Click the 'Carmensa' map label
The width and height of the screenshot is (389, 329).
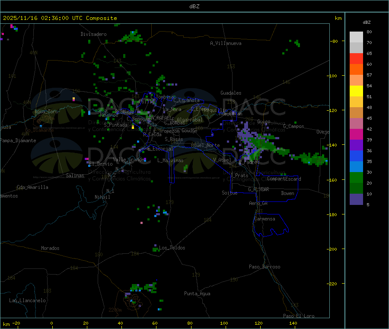tap(265, 219)
